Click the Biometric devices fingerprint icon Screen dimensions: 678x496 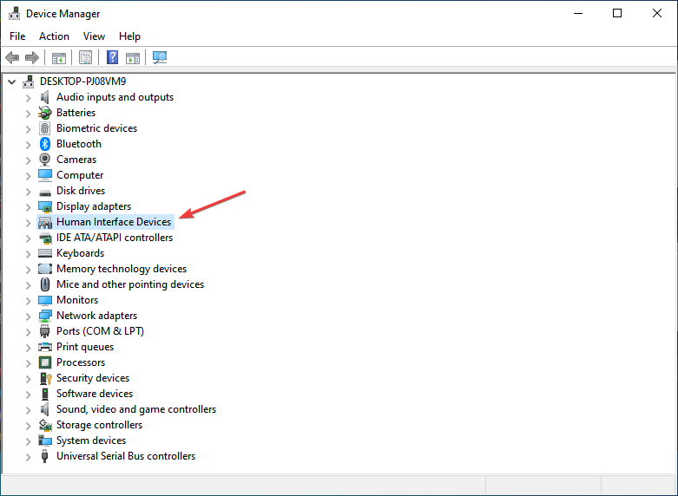pyautogui.click(x=45, y=128)
